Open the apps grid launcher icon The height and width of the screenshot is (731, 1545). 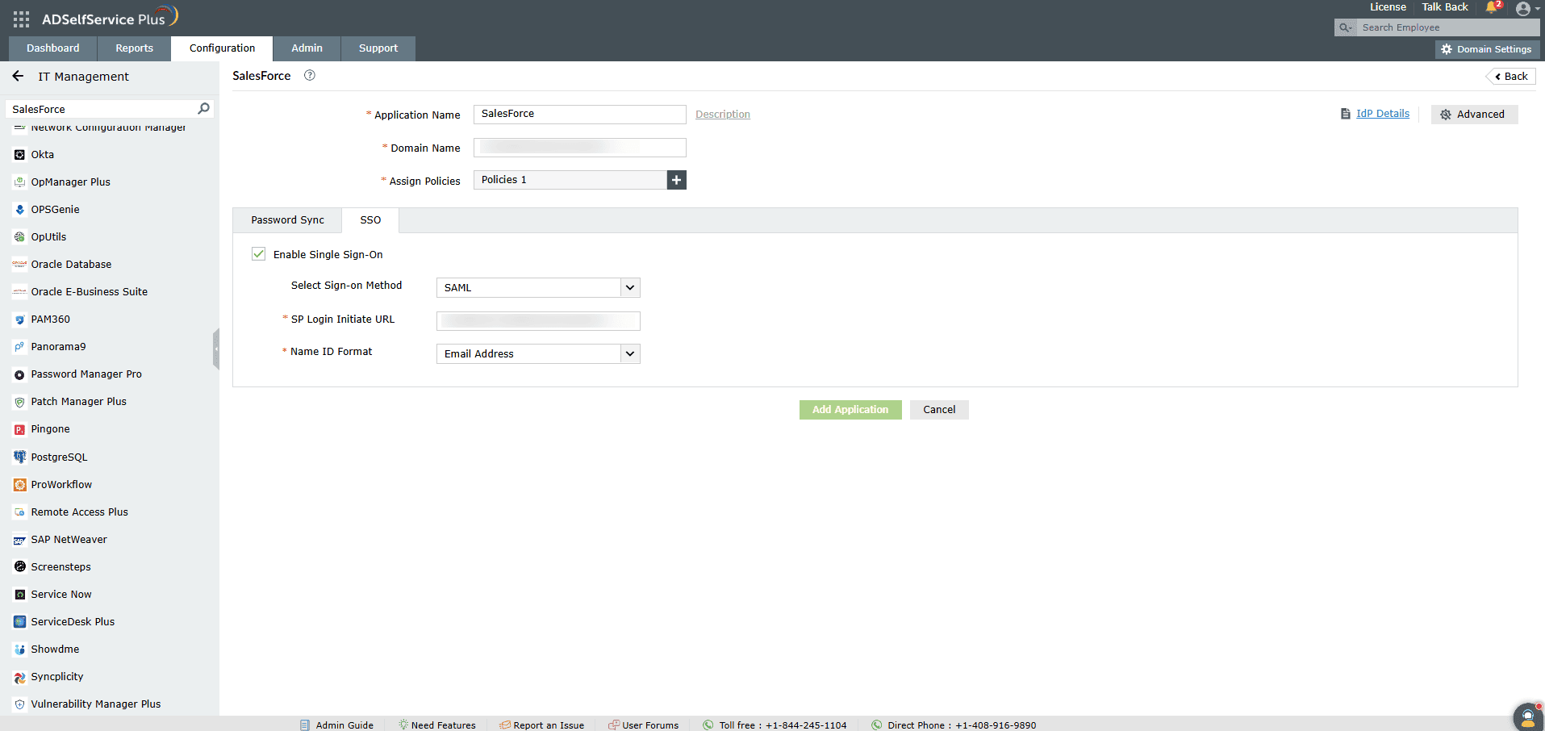click(x=22, y=19)
